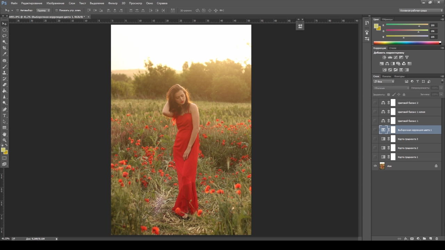Open the Вид layer filter dropdown
This screenshot has height=250, width=445.
tap(384, 81)
